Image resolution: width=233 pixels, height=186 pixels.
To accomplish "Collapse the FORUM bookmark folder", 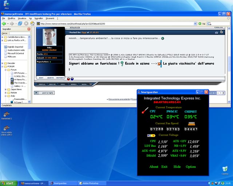I will coord(3,66).
